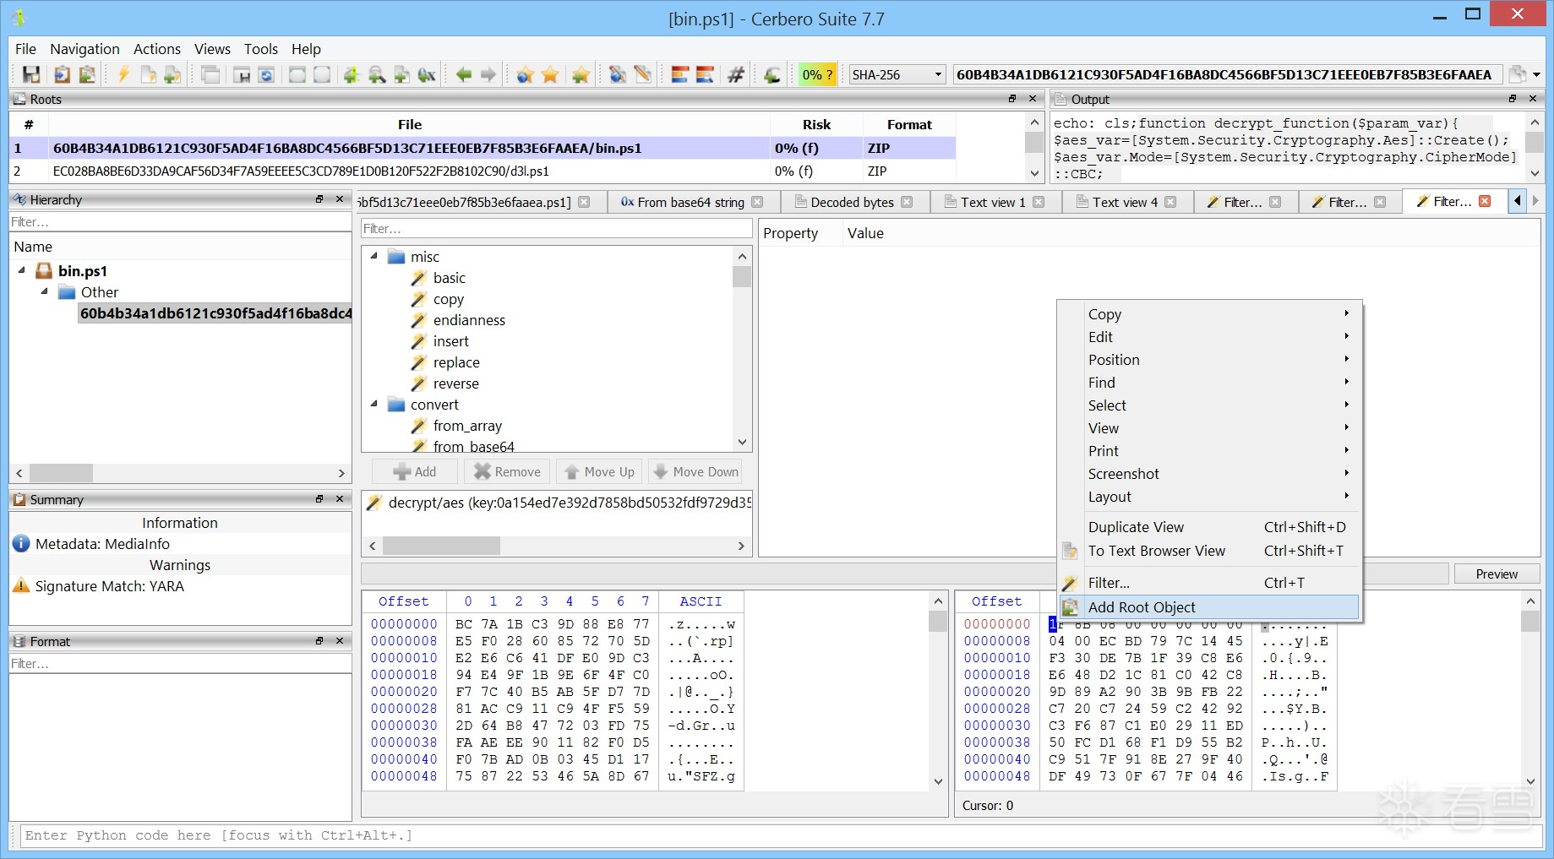1554x859 pixels.
Task: Choose Duplicate View from the context menu
Action: pos(1209,527)
